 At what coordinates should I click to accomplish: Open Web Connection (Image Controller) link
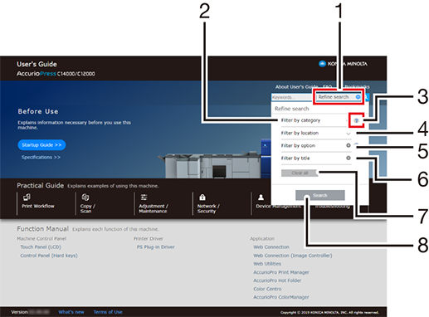(x=293, y=256)
